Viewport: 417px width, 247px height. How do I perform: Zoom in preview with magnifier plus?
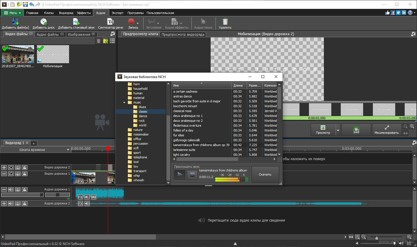412,126
